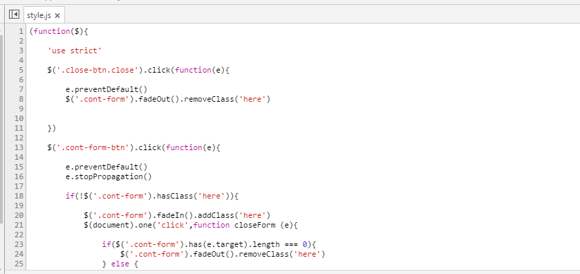Set a breakpoint on line number 5

pyautogui.click(x=20, y=70)
